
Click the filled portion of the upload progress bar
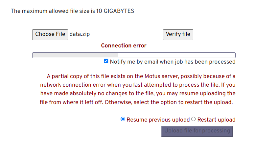click(75, 55)
